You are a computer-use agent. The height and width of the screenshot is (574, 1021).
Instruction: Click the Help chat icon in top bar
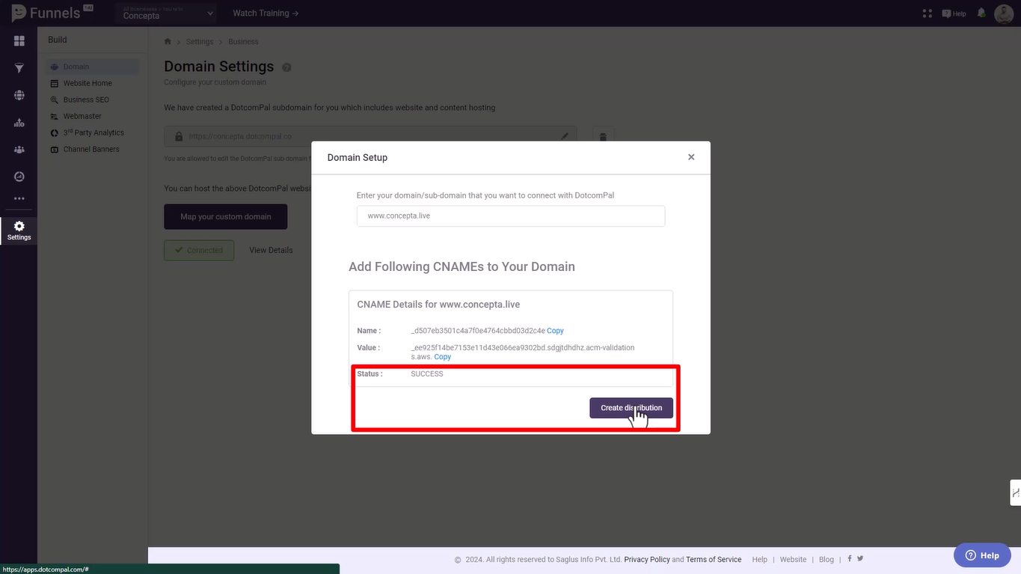(954, 13)
